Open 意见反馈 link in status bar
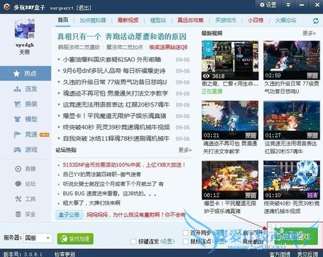Viewport: 323px width, 257px height. (x=307, y=254)
